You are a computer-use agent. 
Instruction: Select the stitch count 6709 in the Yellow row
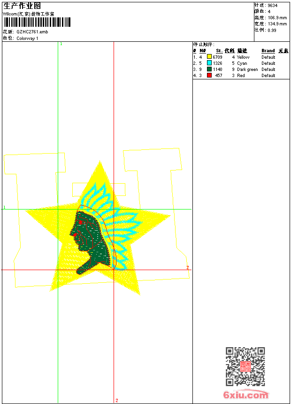(x=217, y=57)
